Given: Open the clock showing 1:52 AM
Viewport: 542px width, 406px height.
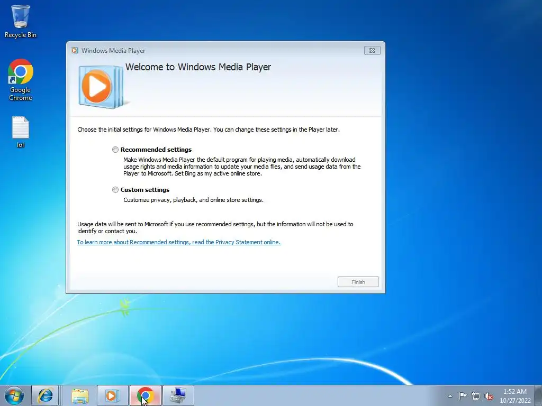Looking at the screenshot, I should [515, 396].
